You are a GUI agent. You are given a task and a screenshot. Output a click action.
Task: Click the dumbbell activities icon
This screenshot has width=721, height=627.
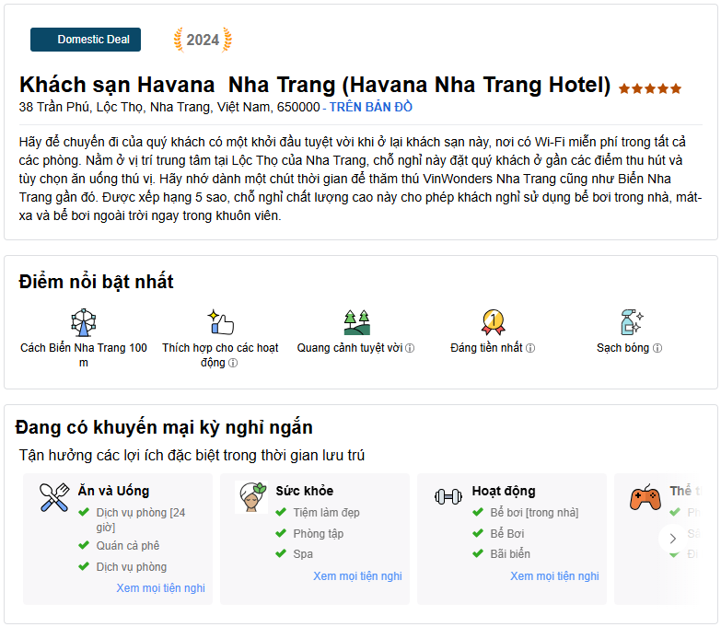click(x=448, y=496)
